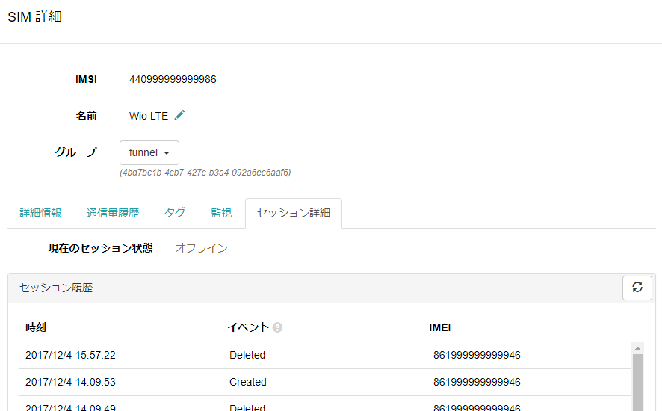Click the IMEI column header

pyautogui.click(x=440, y=327)
